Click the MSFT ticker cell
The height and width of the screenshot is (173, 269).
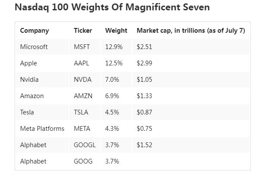82,47
